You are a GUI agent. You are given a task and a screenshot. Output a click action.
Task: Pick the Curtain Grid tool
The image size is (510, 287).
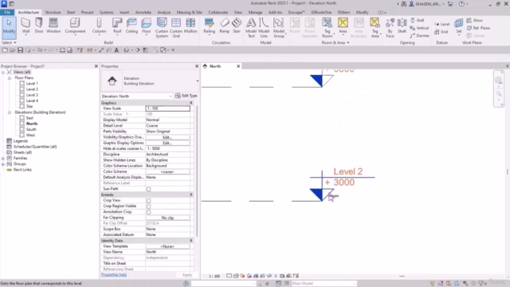click(176, 28)
